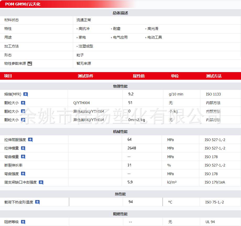This screenshot has height=226, width=241.
Task: Click the plus icon beside 熔指(MFR)
Action: 25,94
